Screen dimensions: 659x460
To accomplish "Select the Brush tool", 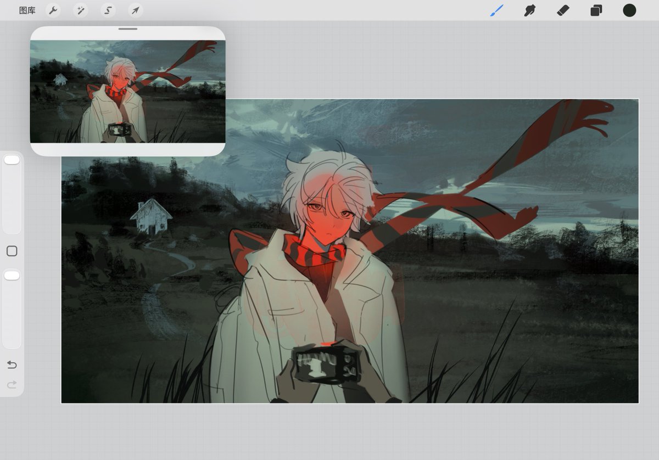I will click(x=496, y=10).
